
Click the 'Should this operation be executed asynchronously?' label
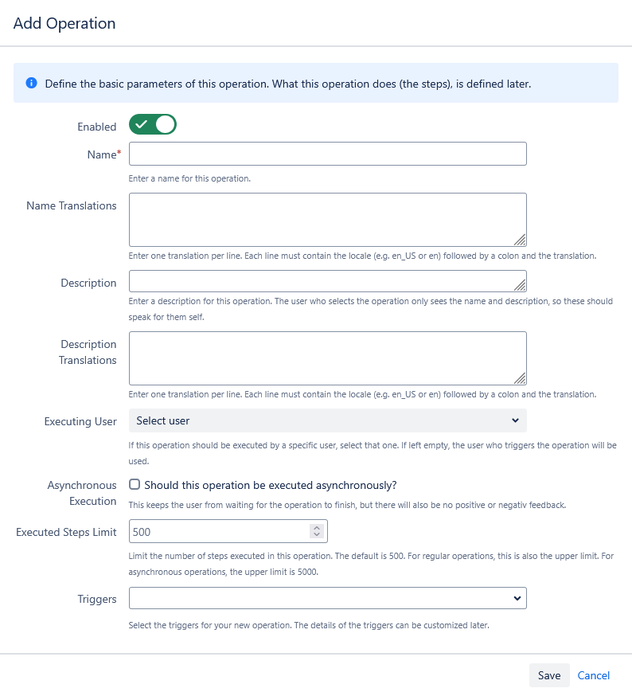pyautogui.click(x=271, y=485)
